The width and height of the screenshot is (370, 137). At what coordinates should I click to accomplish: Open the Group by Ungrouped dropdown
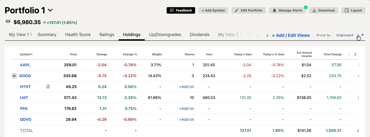348,35
